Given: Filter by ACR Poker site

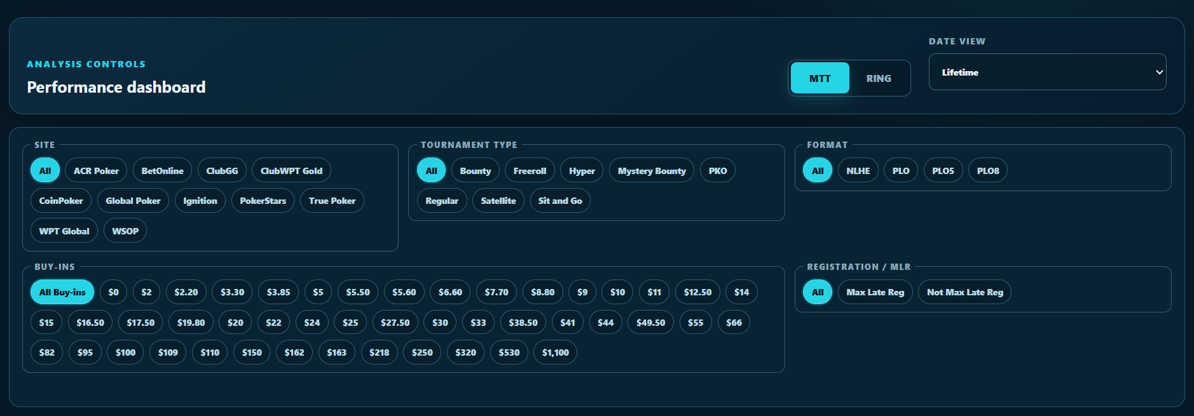Looking at the screenshot, I should pyautogui.click(x=96, y=170).
